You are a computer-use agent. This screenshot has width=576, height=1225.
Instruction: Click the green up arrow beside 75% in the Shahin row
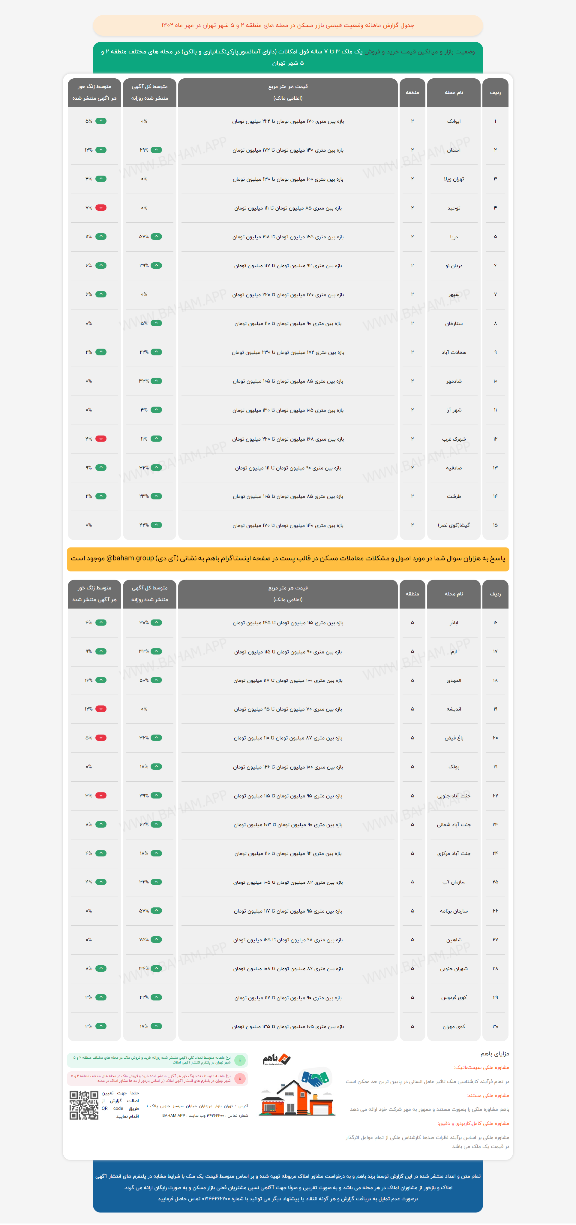[156, 940]
